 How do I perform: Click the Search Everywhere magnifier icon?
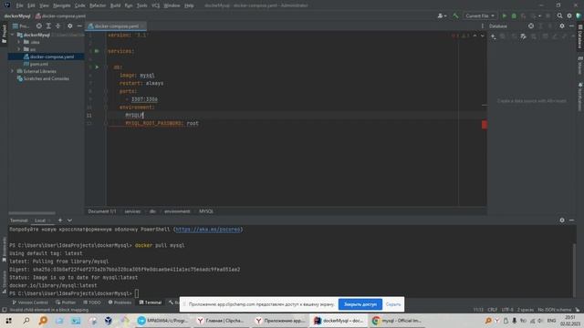(559, 16)
